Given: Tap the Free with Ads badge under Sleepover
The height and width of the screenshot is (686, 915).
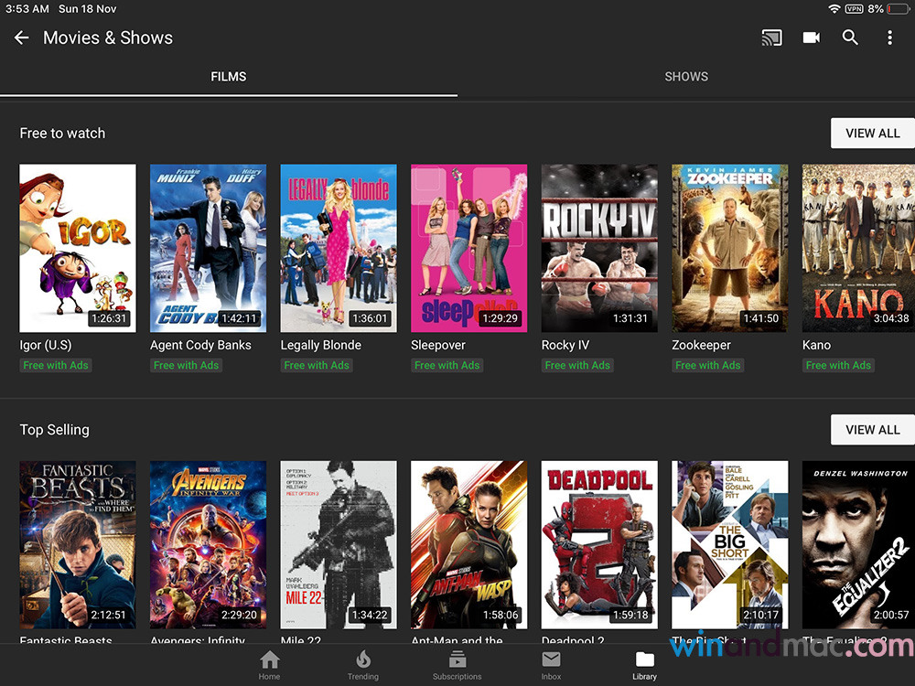Looking at the screenshot, I should (447, 365).
